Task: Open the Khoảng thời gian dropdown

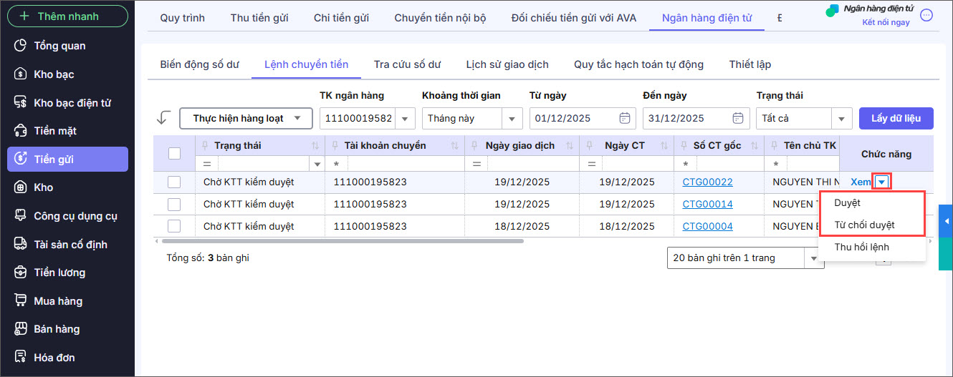Action: [512, 119]
